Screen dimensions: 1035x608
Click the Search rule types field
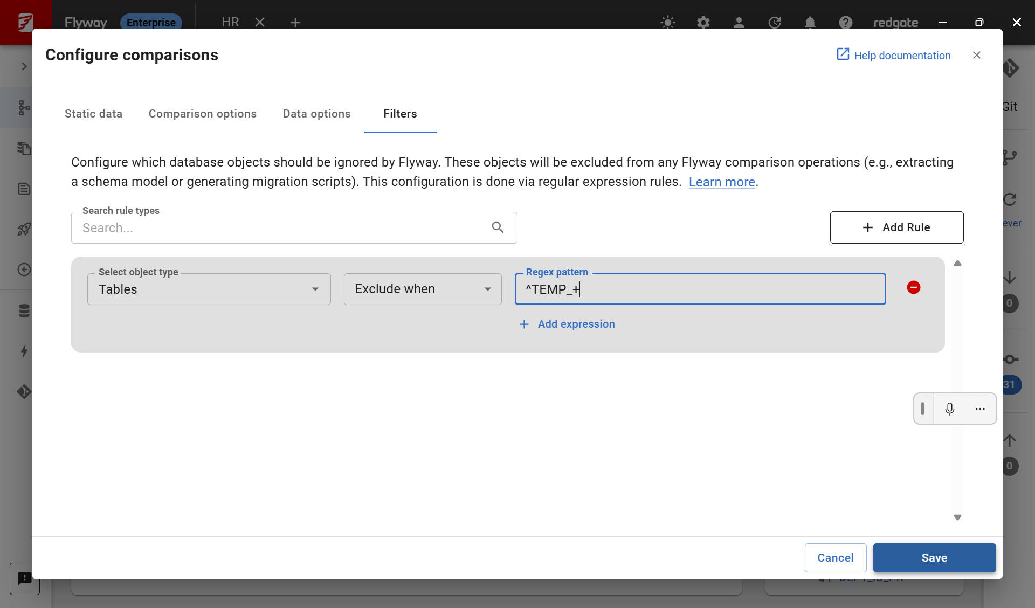tap(280, 228)
